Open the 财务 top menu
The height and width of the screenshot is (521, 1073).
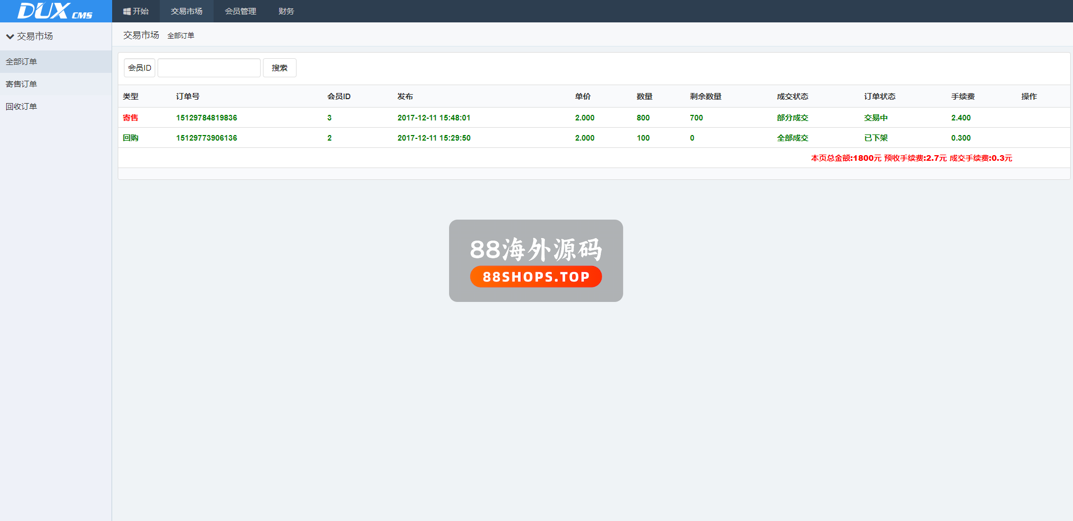pyautogui.click(x=286, y=11)
